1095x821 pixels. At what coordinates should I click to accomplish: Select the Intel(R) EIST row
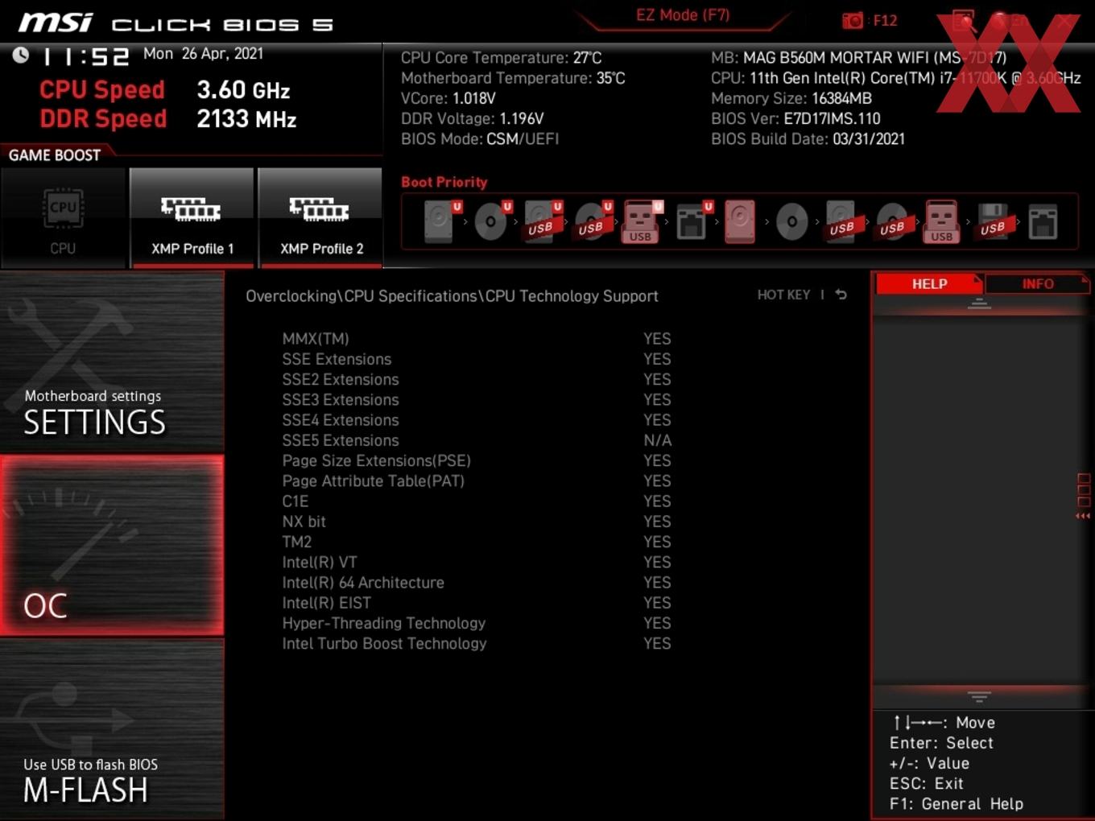[x=477, y=603]
